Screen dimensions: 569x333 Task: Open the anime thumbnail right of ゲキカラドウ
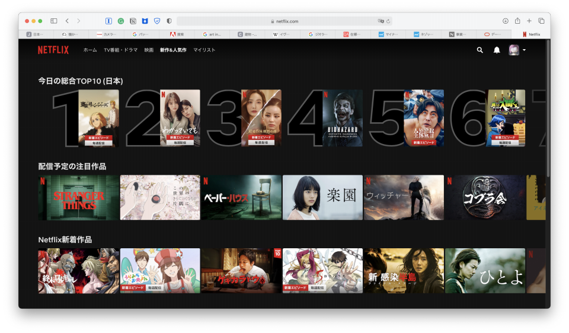[322, 271]
